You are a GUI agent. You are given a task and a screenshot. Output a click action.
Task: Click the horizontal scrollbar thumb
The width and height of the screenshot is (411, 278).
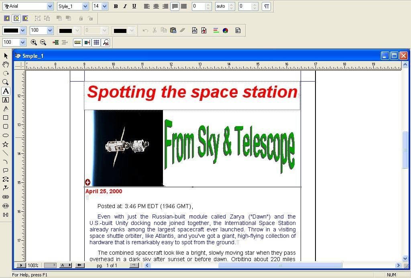click(x=280, y=265)
